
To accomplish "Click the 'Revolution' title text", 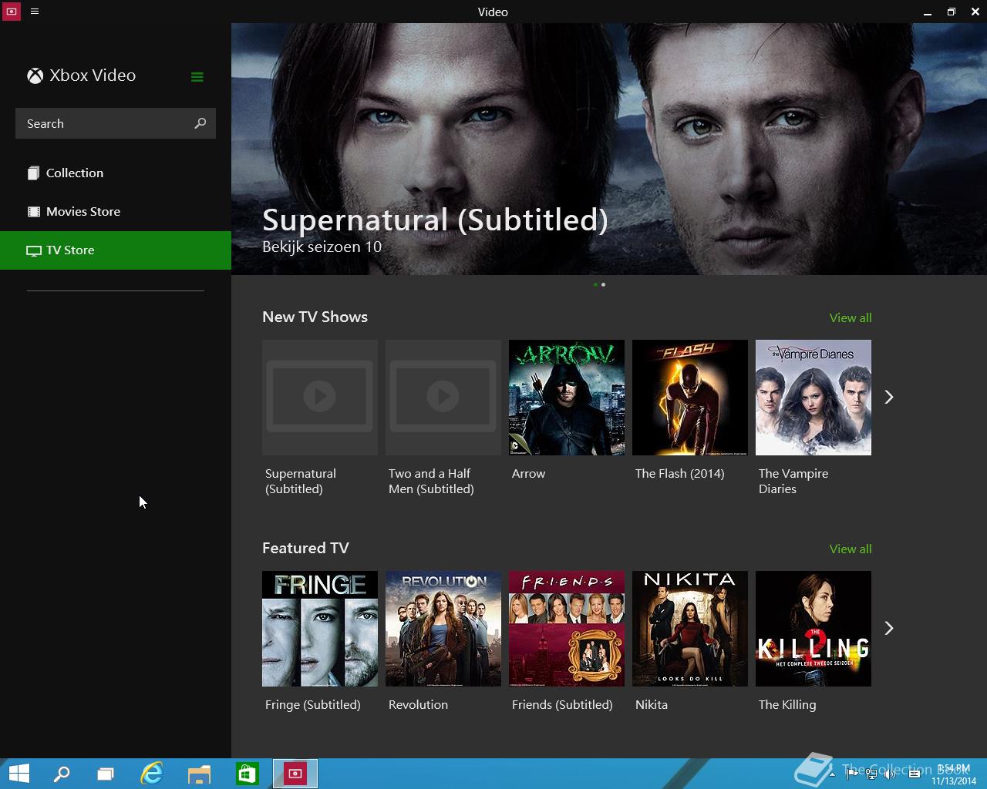I will click(x=418, y=705).
